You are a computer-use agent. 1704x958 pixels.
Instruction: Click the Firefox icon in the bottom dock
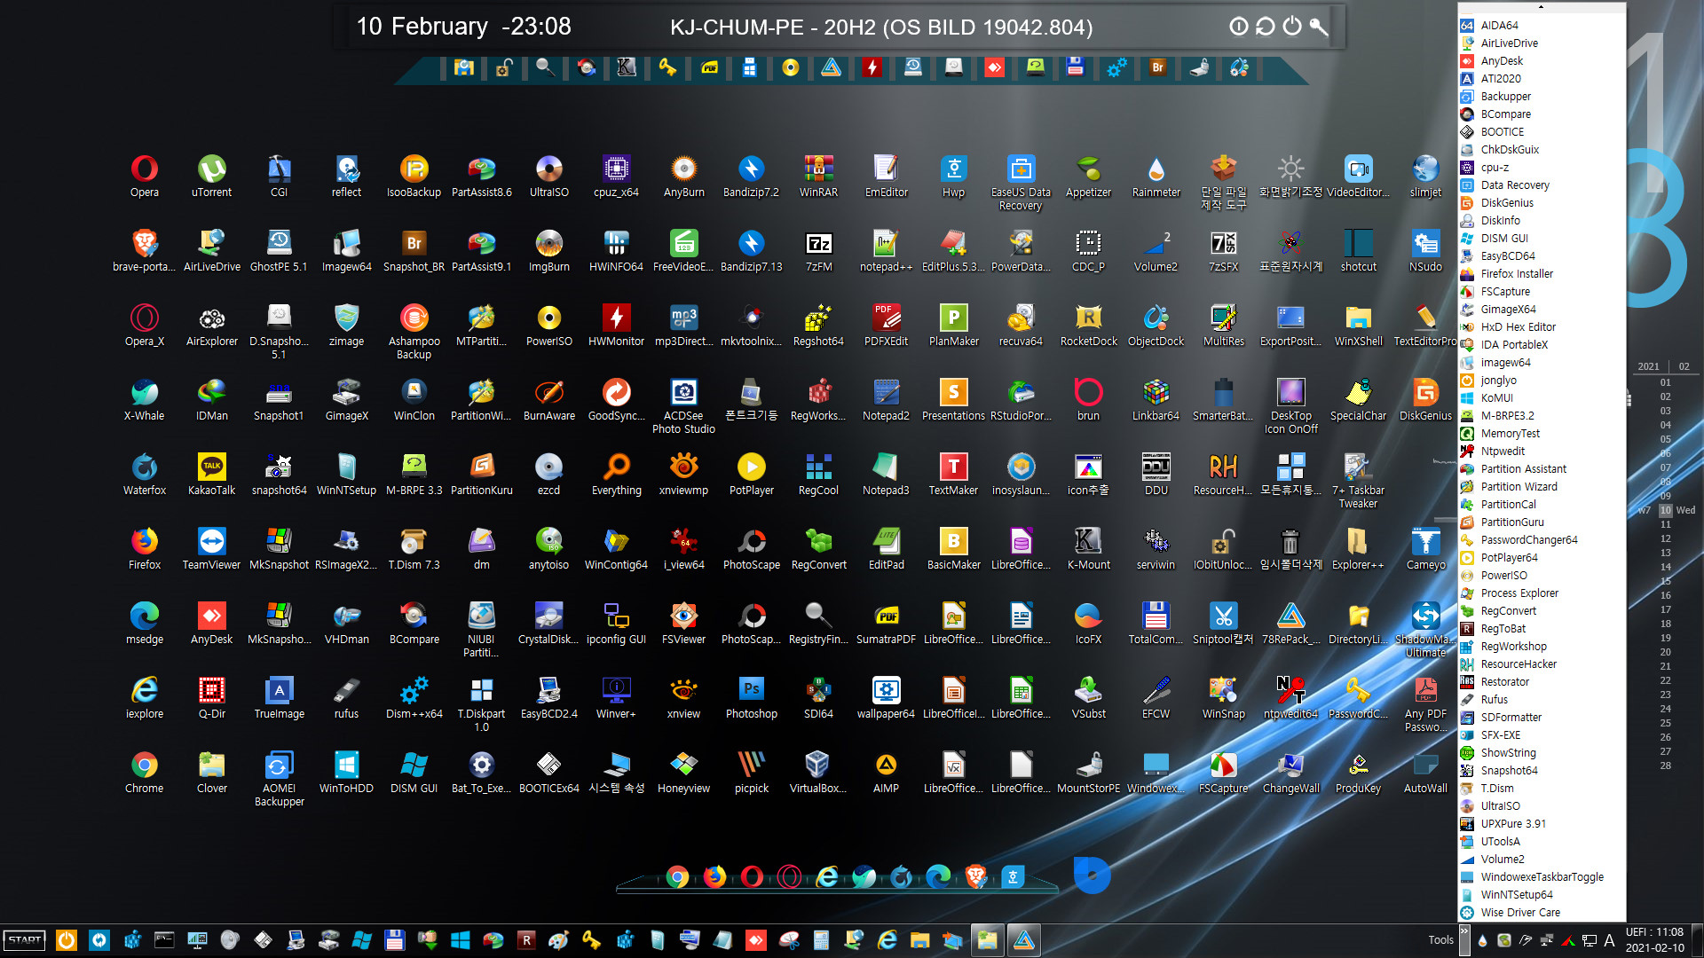714,876
